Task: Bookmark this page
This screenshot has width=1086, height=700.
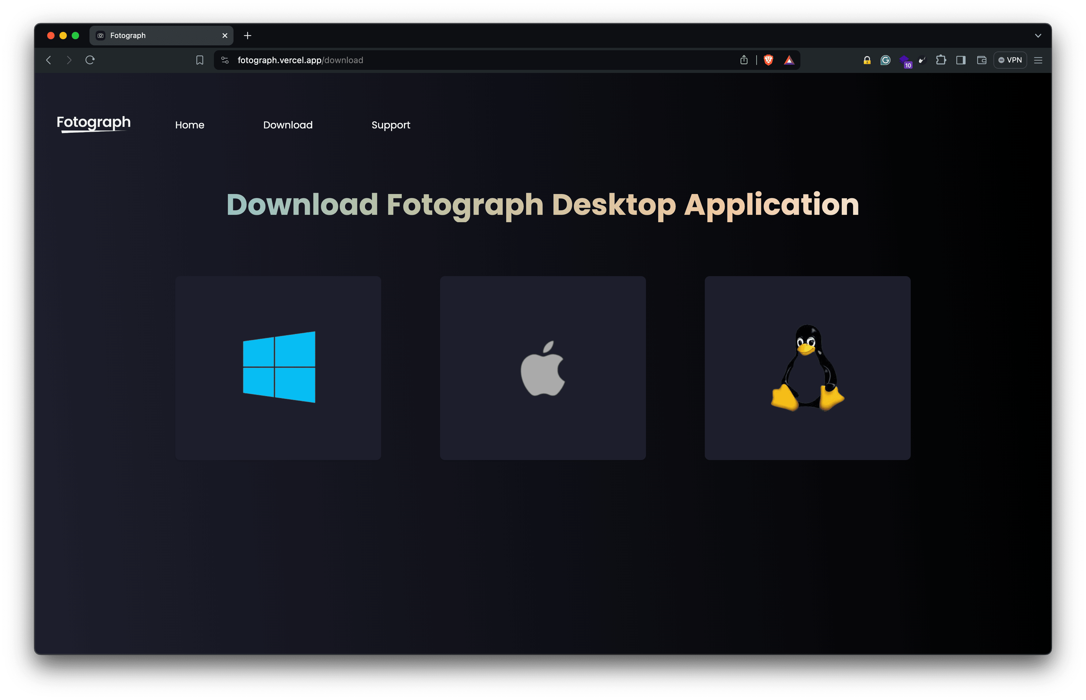Action: pos(199,60)
